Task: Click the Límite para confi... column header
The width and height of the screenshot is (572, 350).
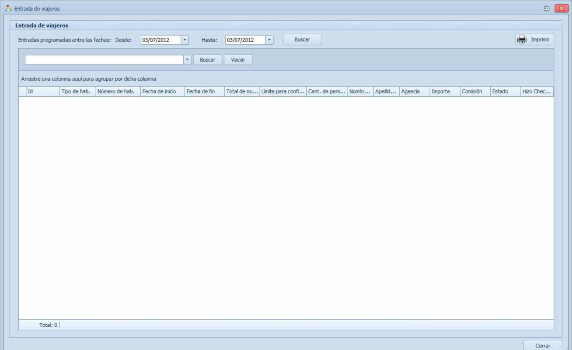Action: (x=283, y=91)
